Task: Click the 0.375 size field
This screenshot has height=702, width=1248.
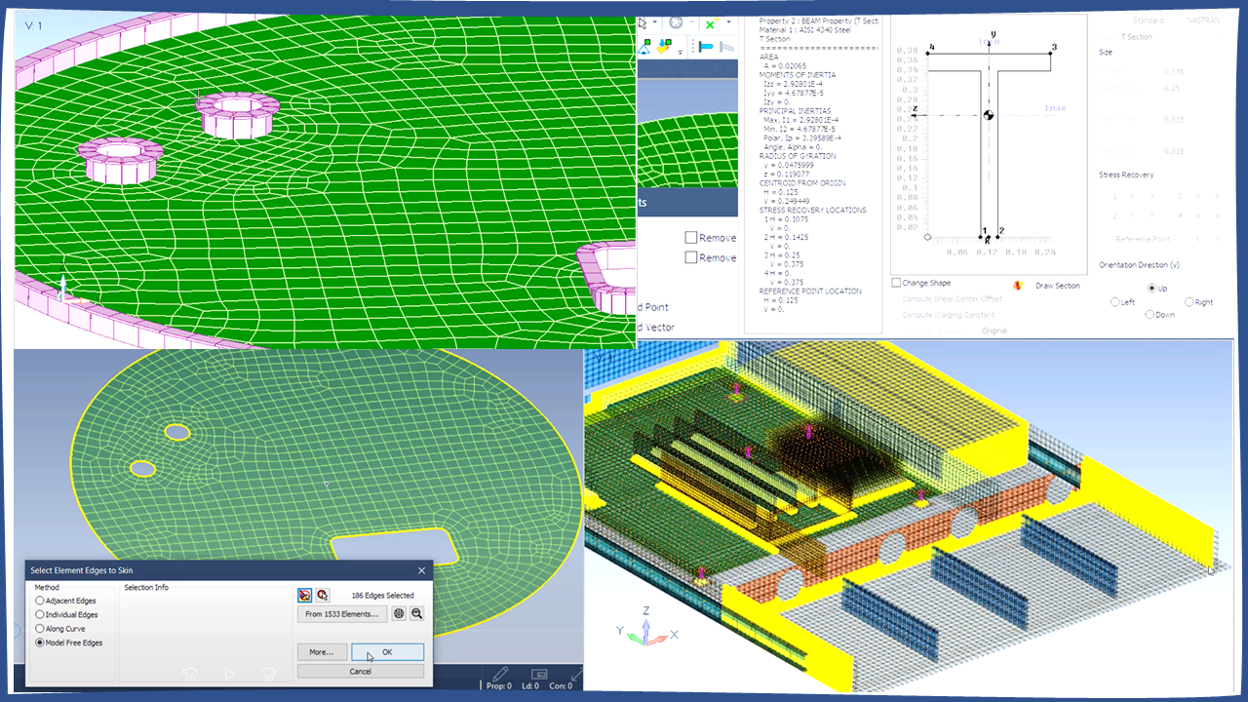Action: pyautogui.click(x=1174, y=72)
